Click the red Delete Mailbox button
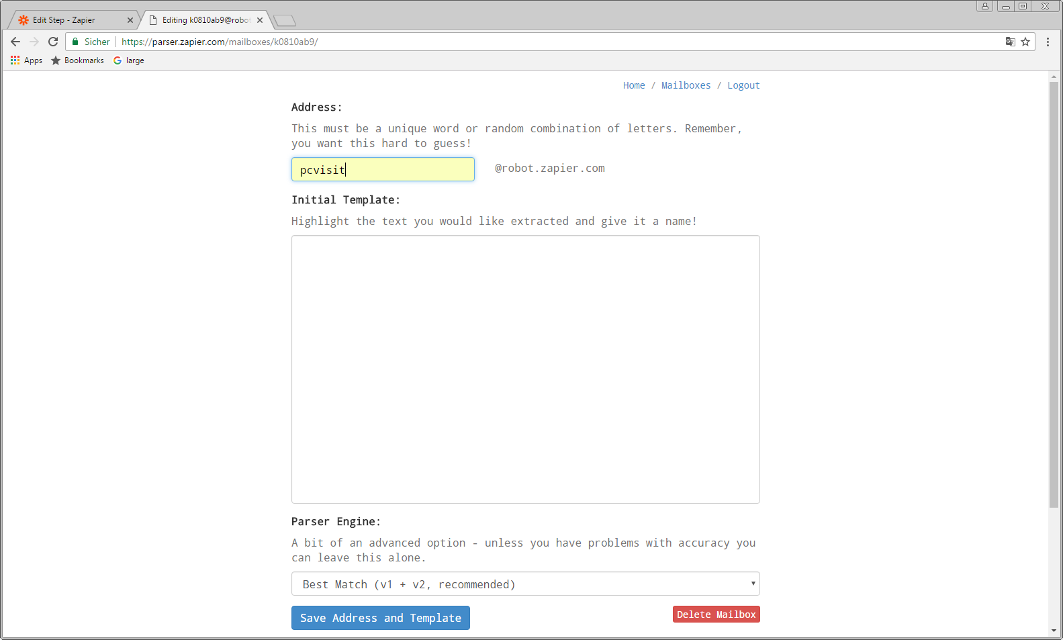 click(716, 614)
